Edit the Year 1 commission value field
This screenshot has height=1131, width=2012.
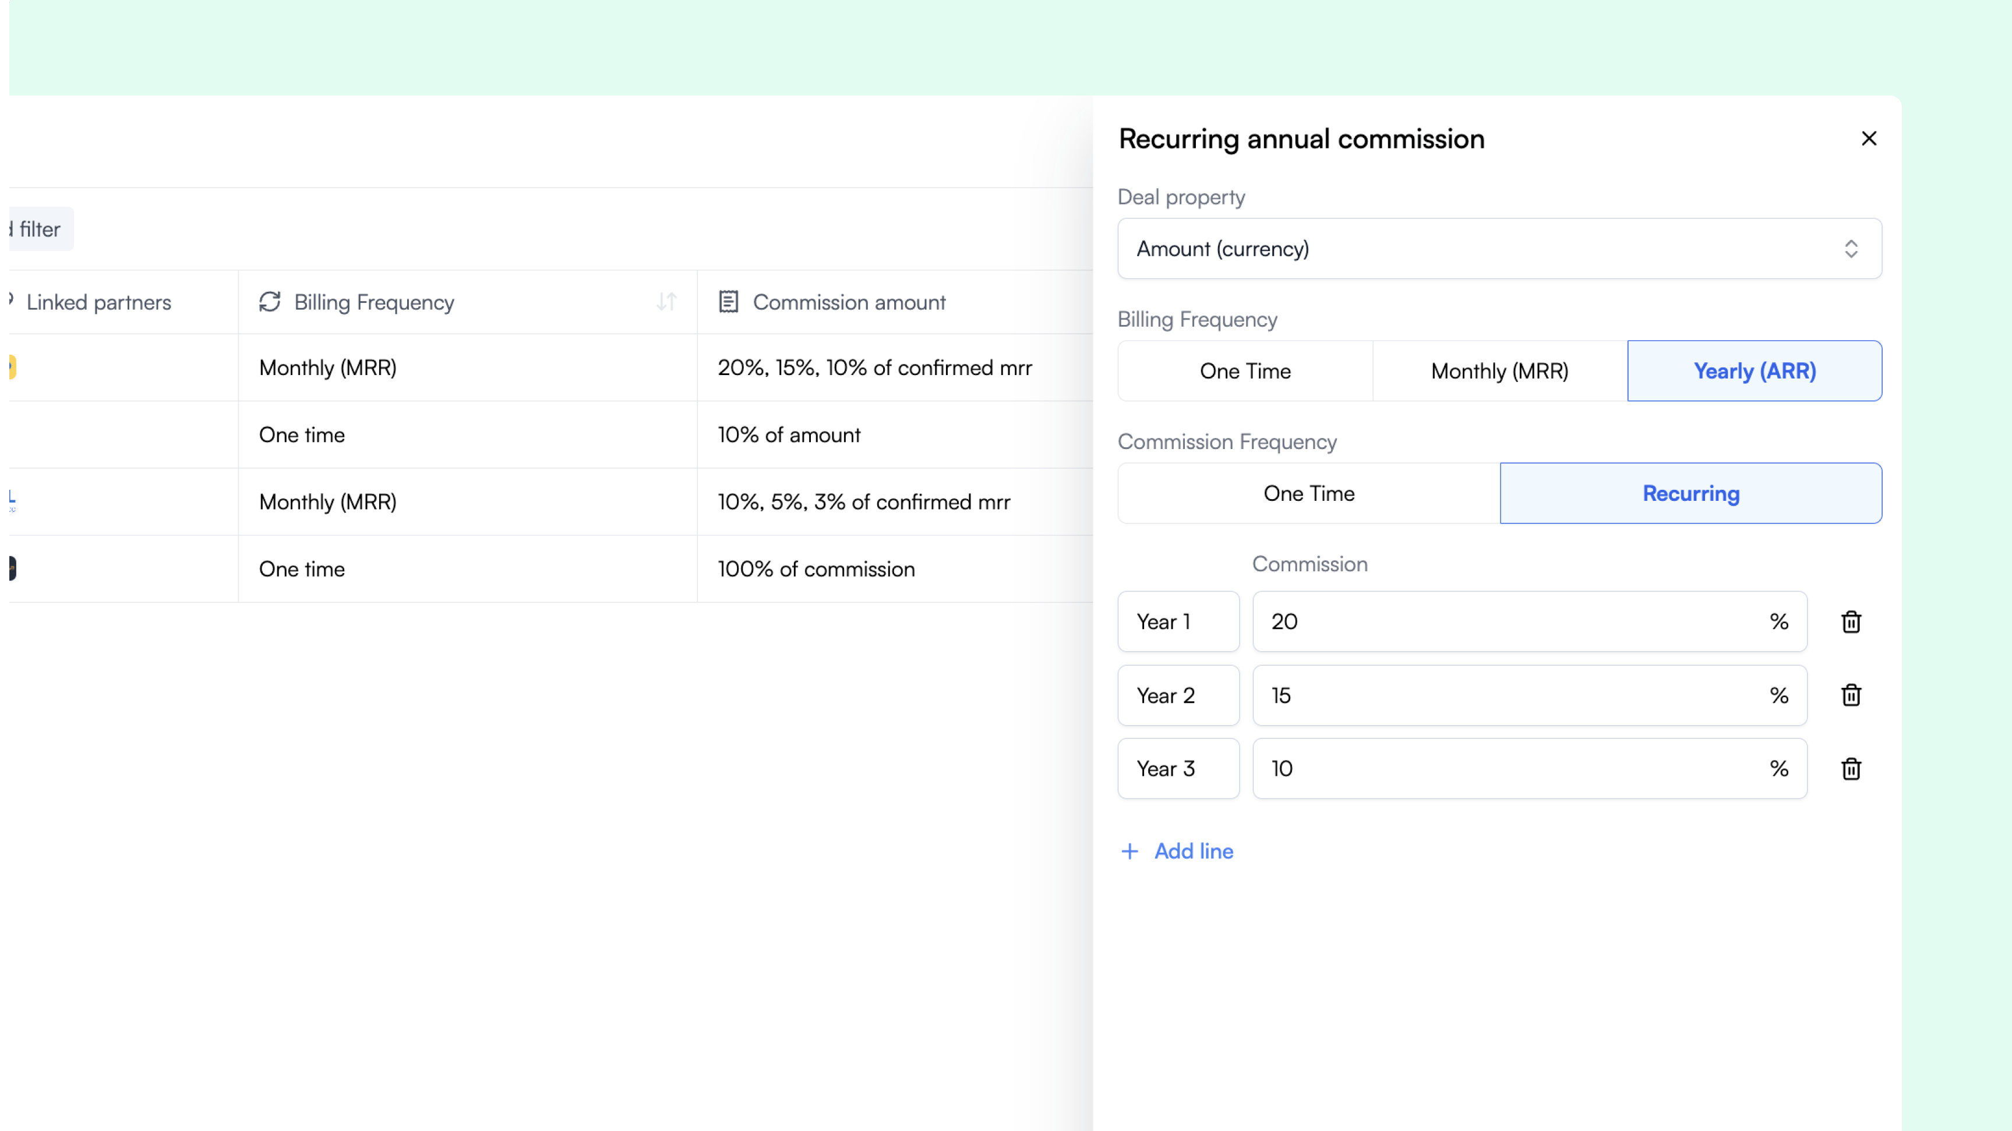pyautogui.click(x=1508, y=622)
